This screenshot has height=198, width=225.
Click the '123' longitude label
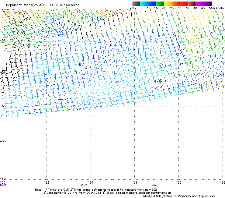(47, 182)
